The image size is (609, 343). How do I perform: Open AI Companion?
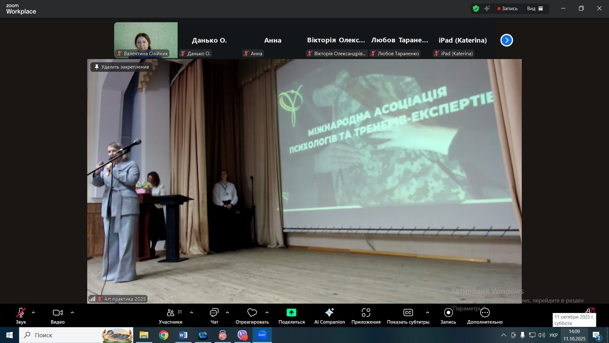tap(329, 313)
